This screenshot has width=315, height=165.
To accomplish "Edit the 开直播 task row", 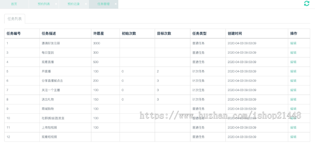I will point(293,71).
